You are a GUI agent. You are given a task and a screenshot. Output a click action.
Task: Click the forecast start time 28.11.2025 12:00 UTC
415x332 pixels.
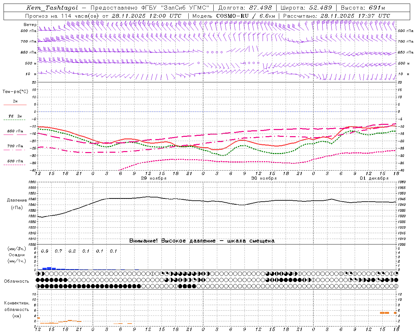pyautogui.click(x=146, y=16)
